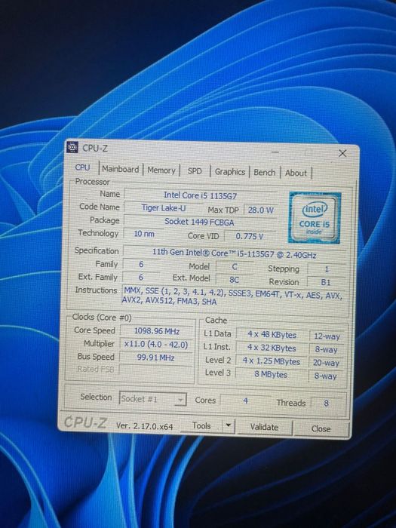
Task: Switch to the SPD tab
Action: [195, 171]
